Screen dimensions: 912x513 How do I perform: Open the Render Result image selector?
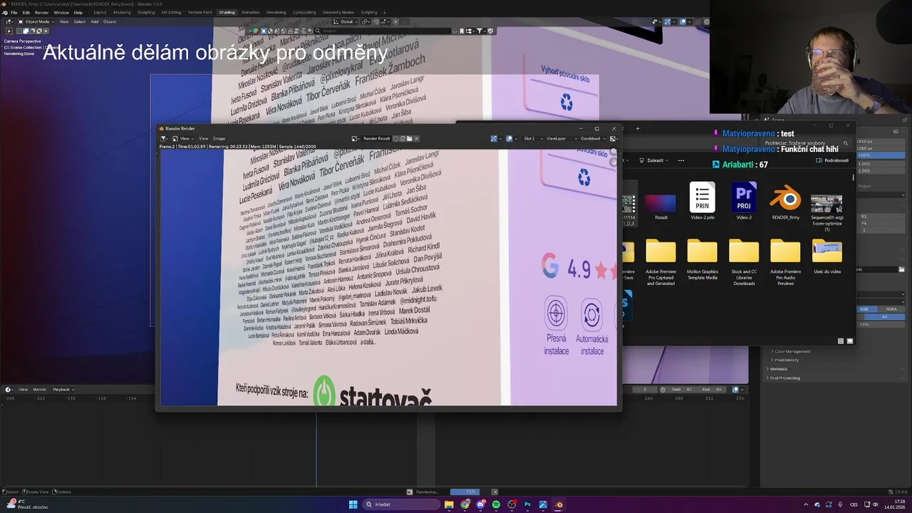tap(355, 138)
